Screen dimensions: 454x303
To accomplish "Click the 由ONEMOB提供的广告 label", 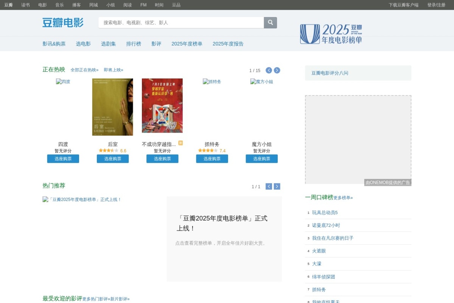I will pos(388,183).
